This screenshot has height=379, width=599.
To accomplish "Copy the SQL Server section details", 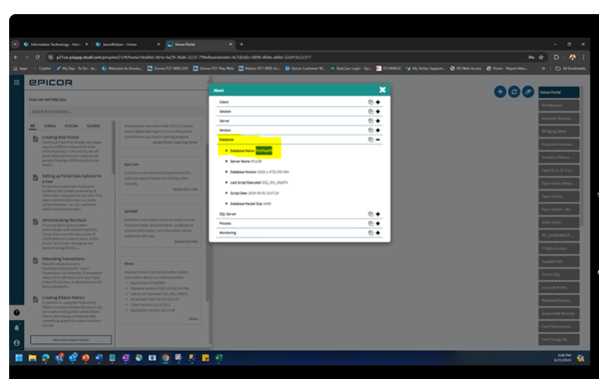I will [370, 214].
